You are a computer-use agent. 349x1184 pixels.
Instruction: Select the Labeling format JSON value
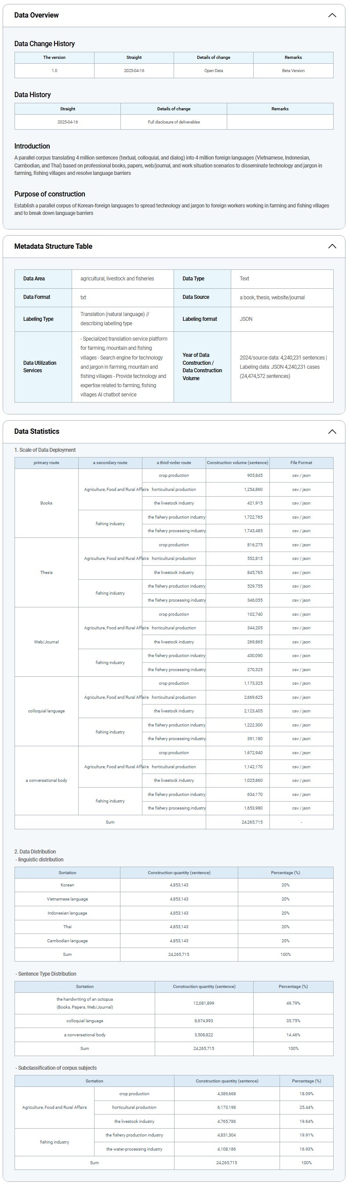tap(246, 319)
